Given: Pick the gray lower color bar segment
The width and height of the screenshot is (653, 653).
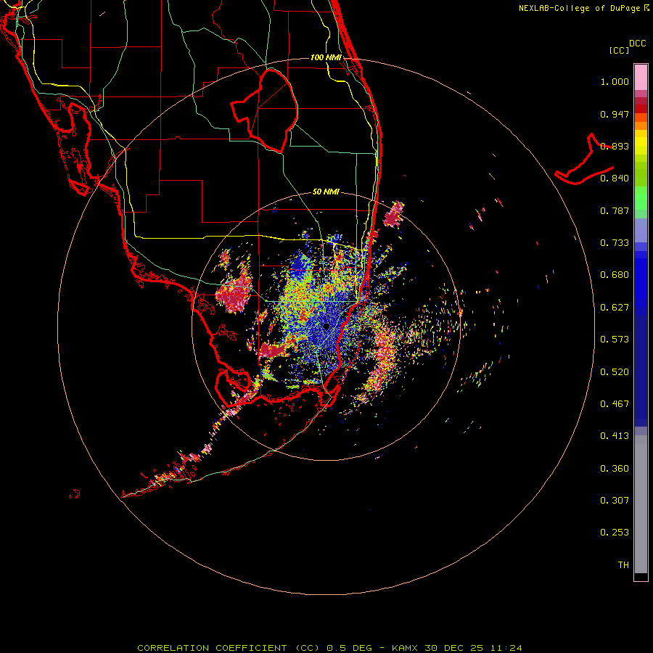Looking at the screenshot, I should click(x=641, y=504).
